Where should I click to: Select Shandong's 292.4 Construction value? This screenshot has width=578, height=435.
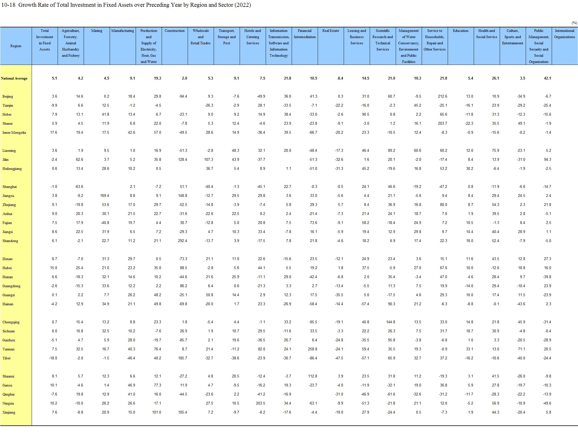[182, 241]
